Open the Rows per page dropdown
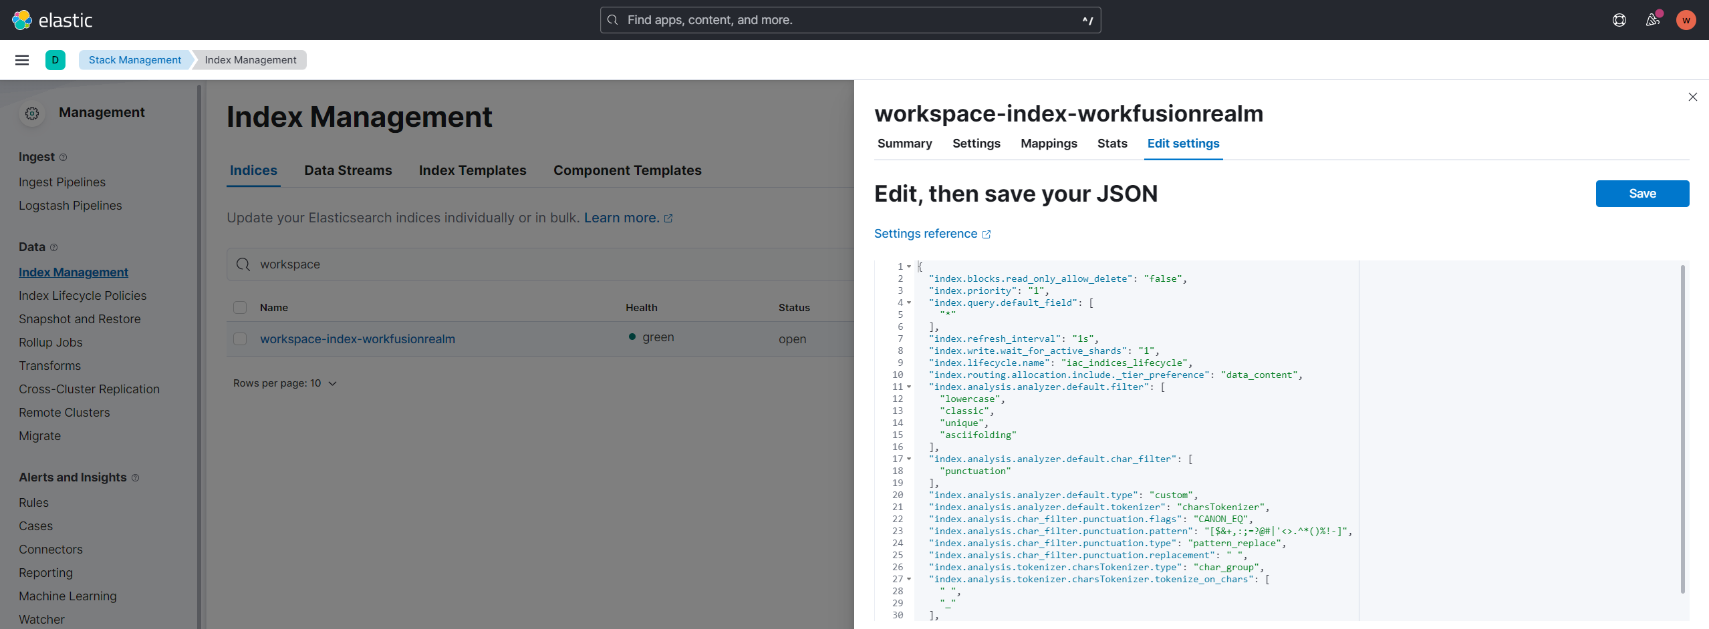The height and width of the screenshot is (629, 1709). coord(285,383)
